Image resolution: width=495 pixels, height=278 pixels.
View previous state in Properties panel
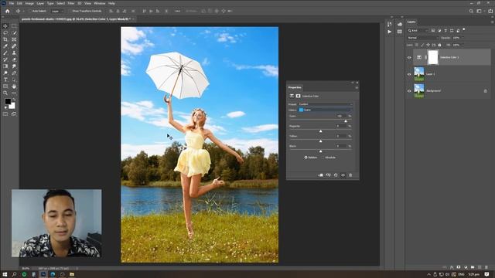pos(328,175)
